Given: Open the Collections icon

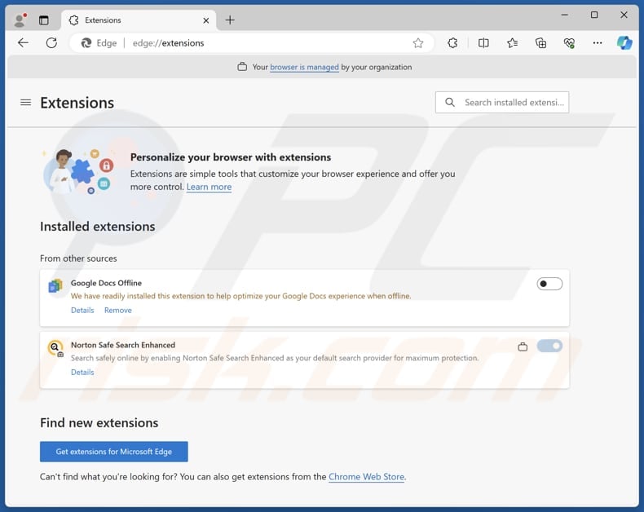Looking at the screenshot, I should (541, 42).
